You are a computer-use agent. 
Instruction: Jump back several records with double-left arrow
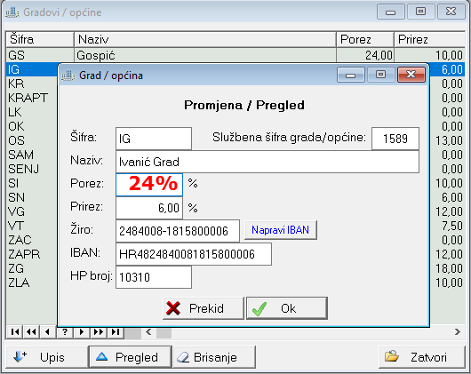click(31, 332)
